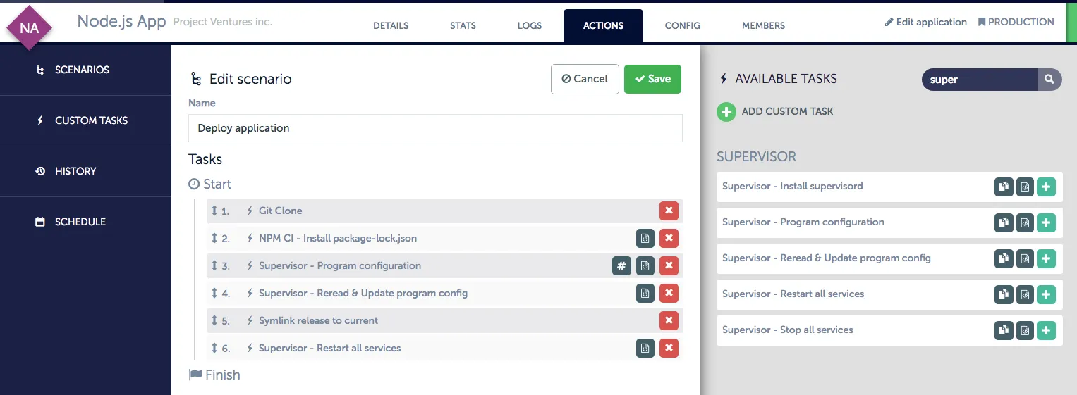
Task: Select Schedule in the sidebar
Action: [80, 222]
